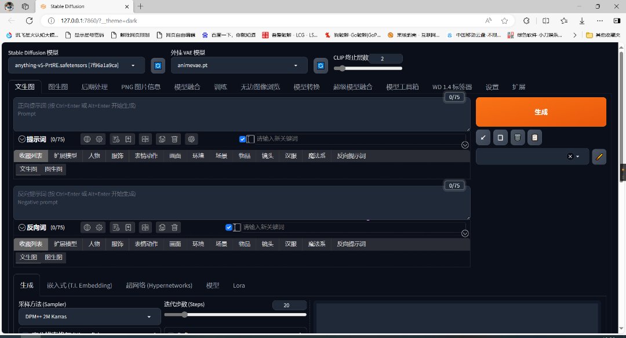Toggle the checkbox beside the negative keyword input
This screenshot has width=626, height=338.
[229, 227]
